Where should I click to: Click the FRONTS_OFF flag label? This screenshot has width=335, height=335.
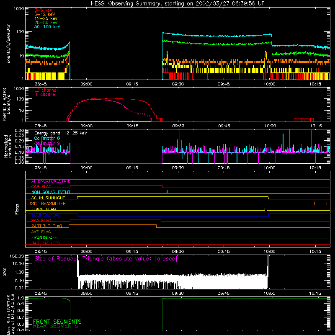(x=44, y=237)
